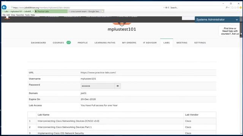
Task: Select the LABS tab
Action: click(x=166, y=43)
